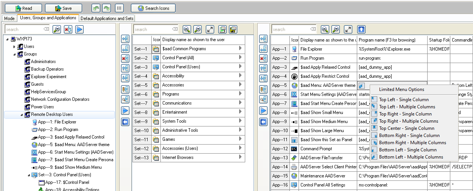Expand the Users node in the tree

pos(14,47)
